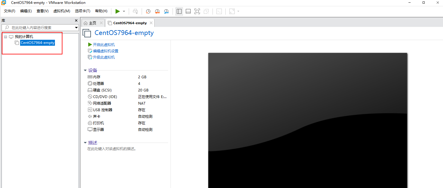Open the library search dropdown arrow

click(77, 27)
